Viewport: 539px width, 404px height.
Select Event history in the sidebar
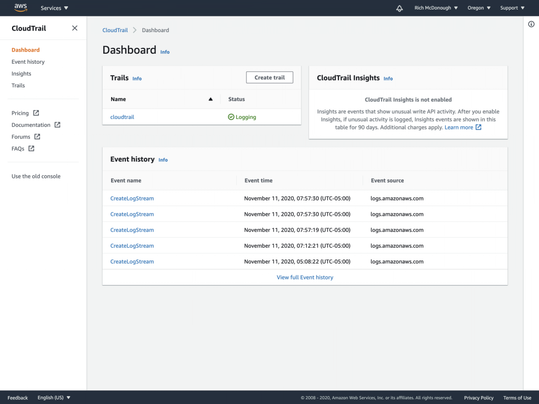[x=28, y=62]
